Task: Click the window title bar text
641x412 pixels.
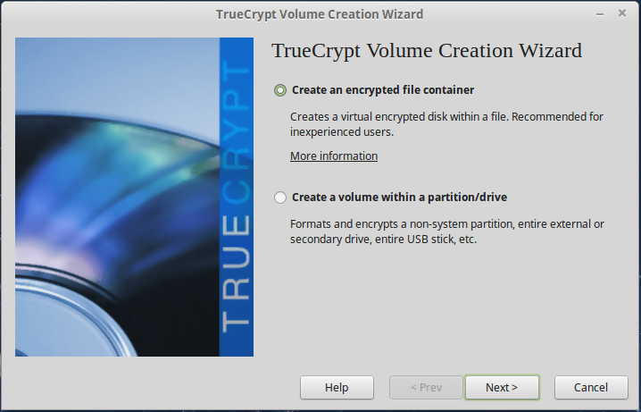Action: [x=320, y=14]
